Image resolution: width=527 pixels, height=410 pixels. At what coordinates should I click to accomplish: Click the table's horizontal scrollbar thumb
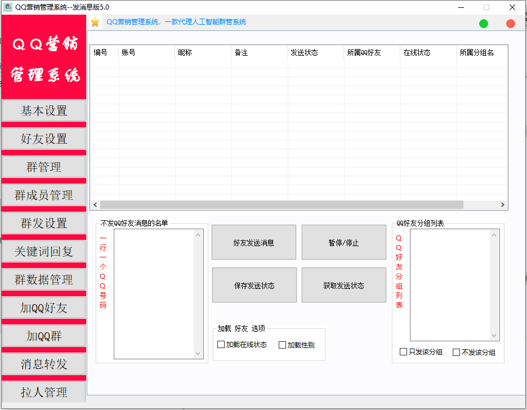pos(282,204)
